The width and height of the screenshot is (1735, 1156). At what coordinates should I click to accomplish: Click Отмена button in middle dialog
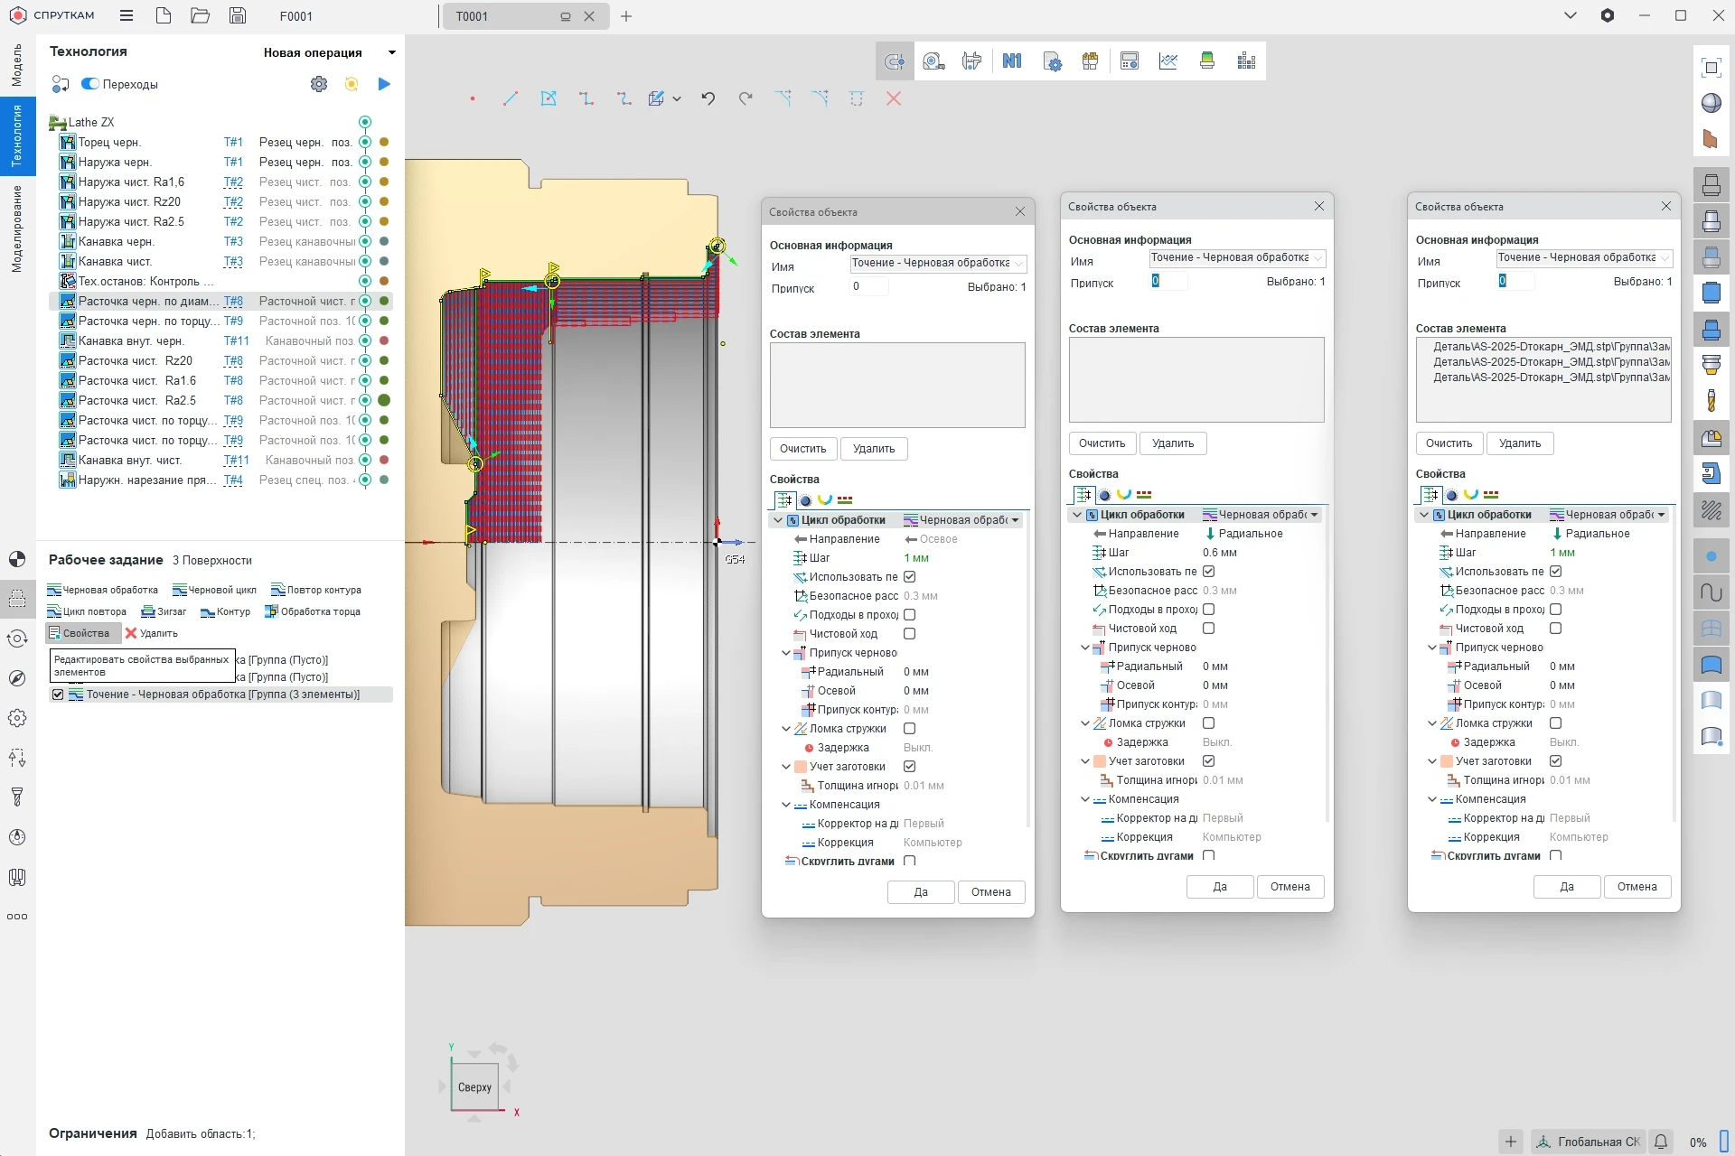1290,887
